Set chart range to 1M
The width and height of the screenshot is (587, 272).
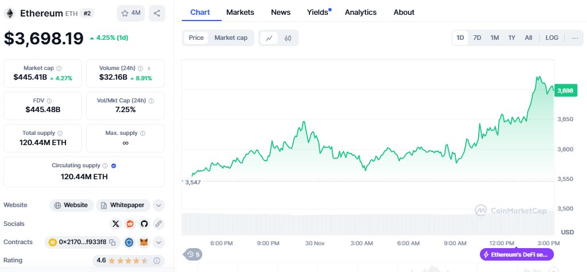tap(495, 38)
